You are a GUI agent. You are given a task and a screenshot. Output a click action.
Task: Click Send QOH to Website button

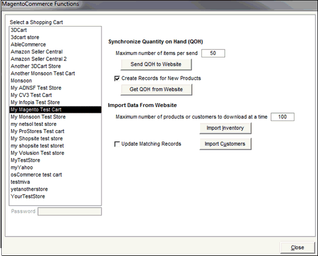pyautogui.click(x=156, y=65)
